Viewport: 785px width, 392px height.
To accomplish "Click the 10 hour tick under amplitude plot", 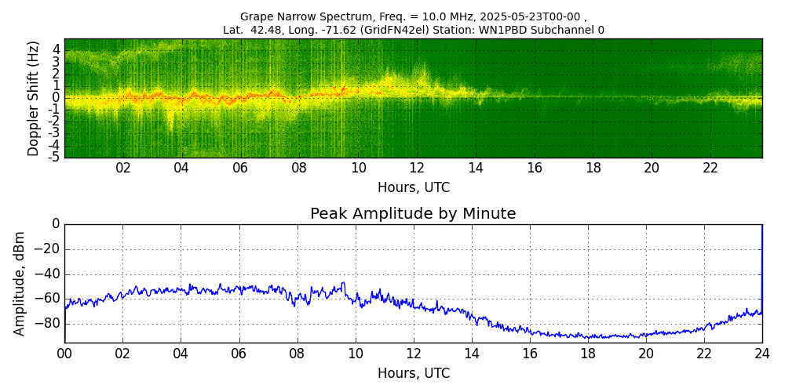I will click(x=355, y=354).
